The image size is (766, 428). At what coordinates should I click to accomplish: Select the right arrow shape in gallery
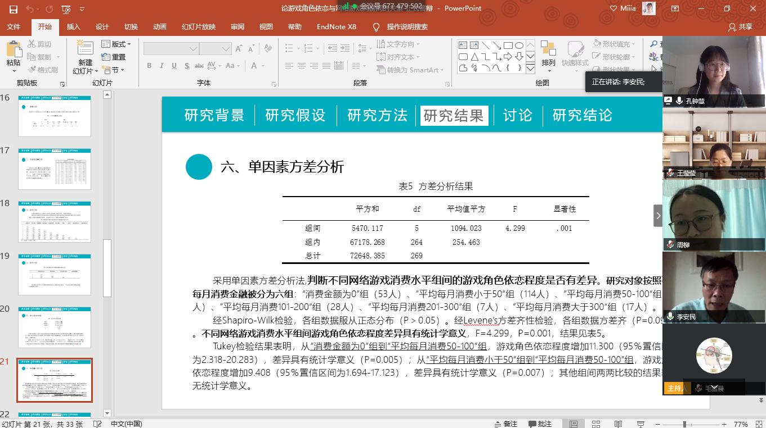[x=508, y=57]
